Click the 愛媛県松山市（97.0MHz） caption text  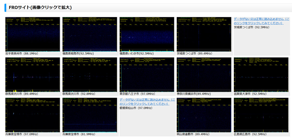pyautogui.click(x=136, y=108)
